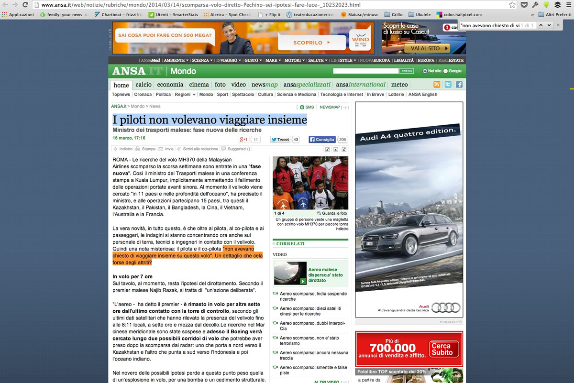Open the color.hailpixel.com bookmark

coord(459,15)
